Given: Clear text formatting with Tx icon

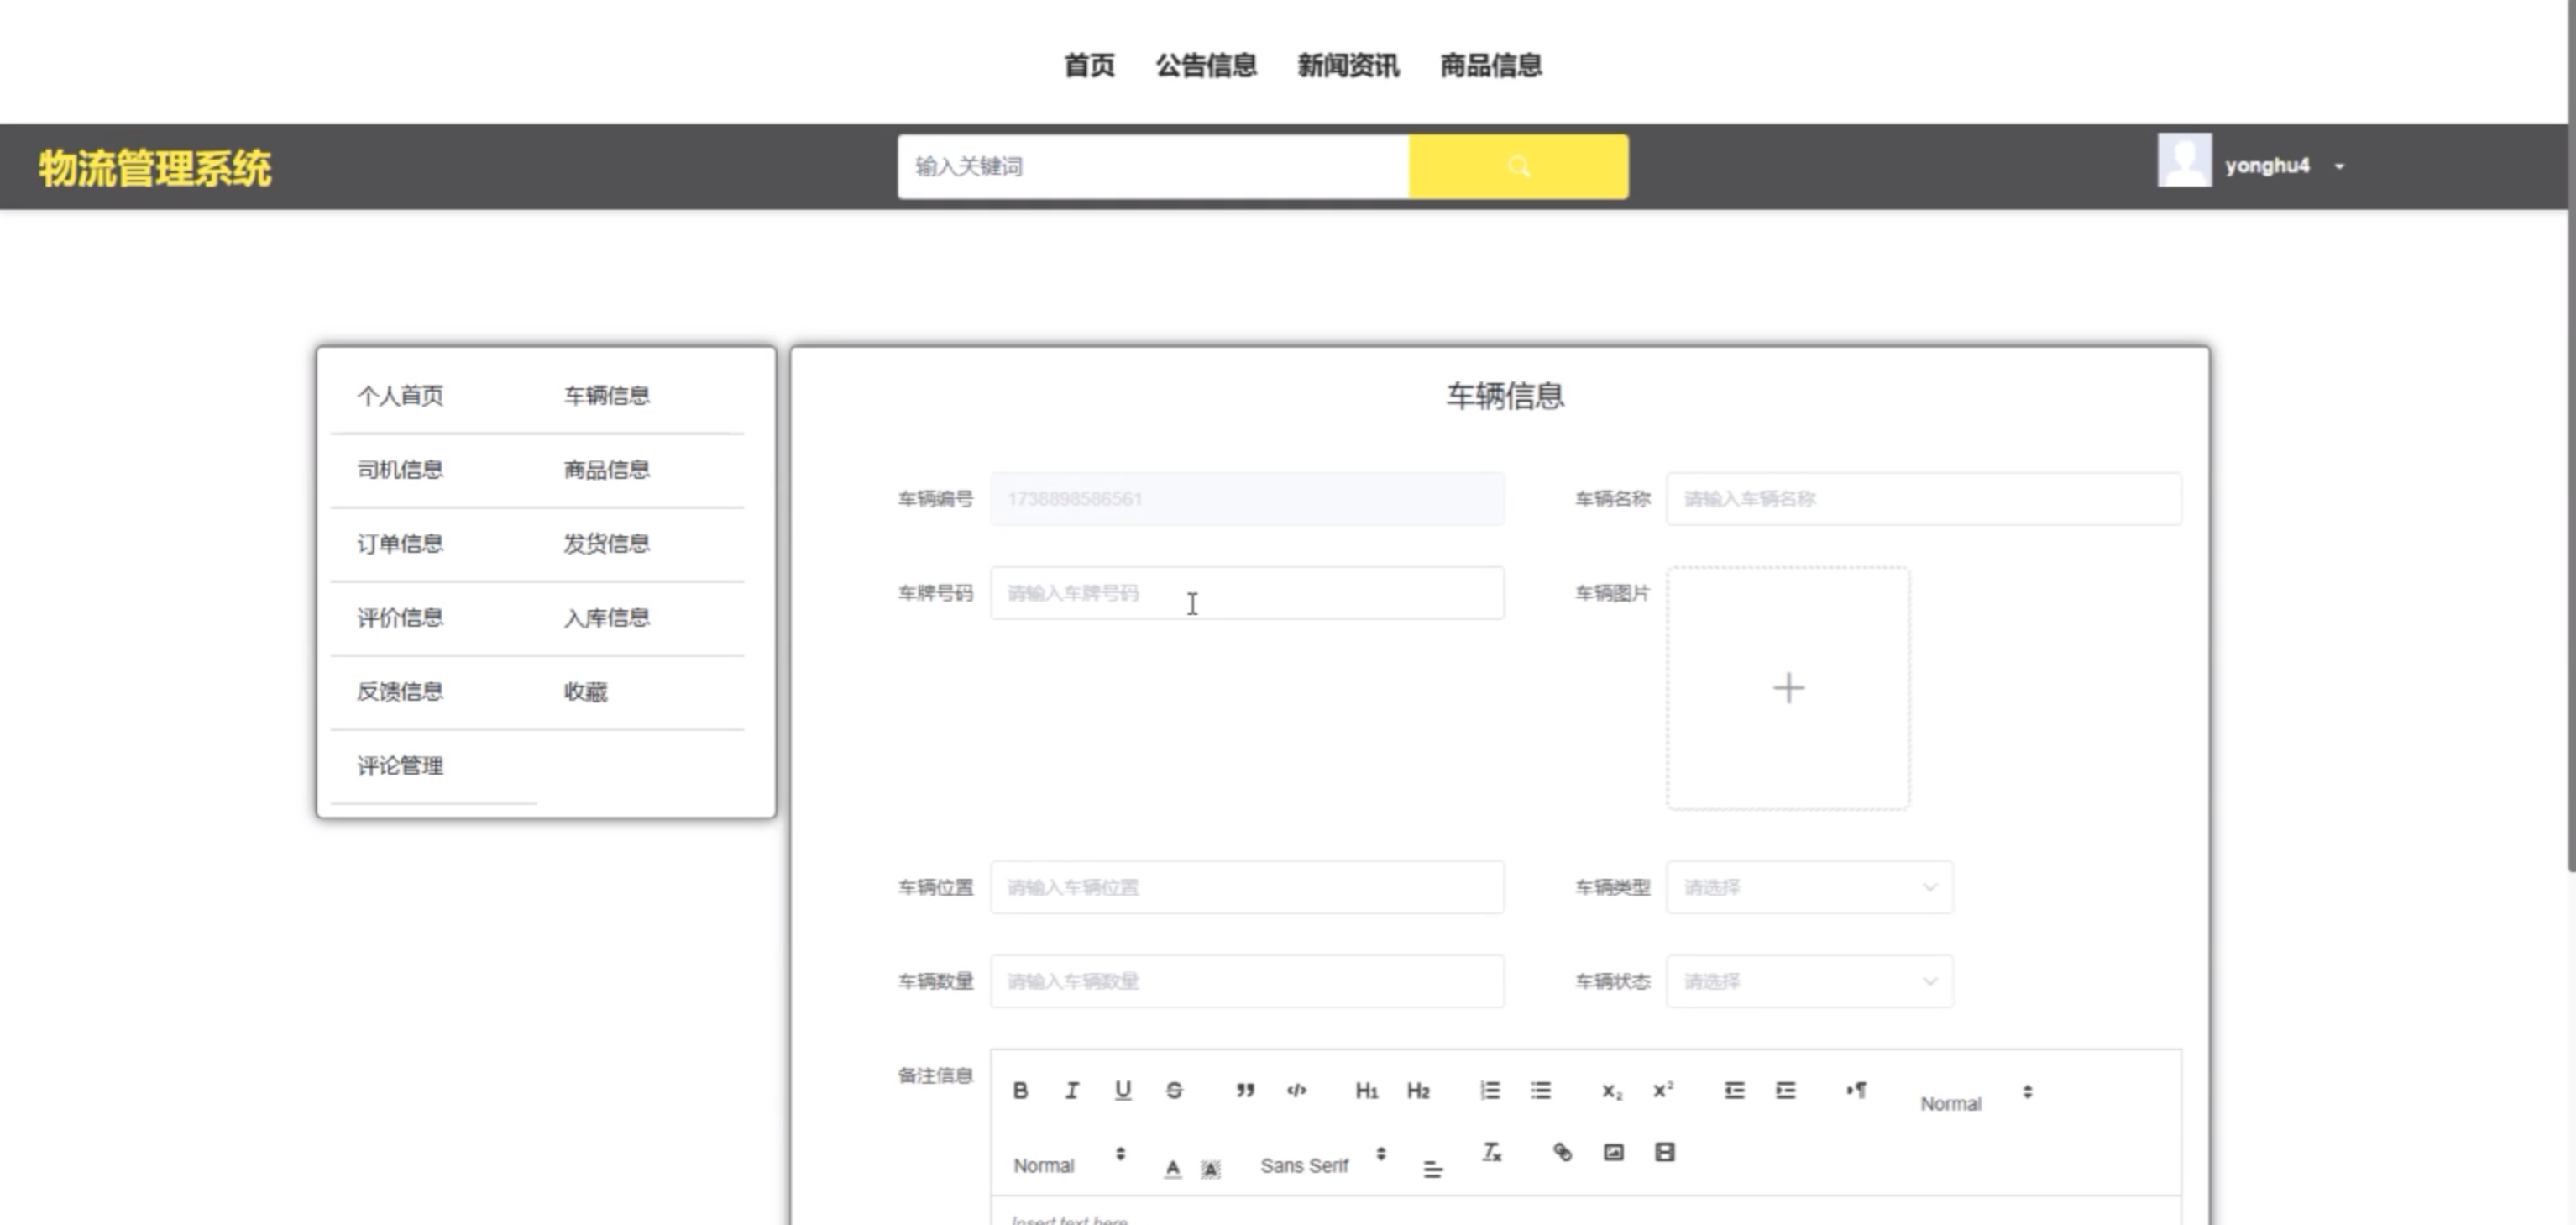Looking at the screenshot, I should coord(1491,1152).
